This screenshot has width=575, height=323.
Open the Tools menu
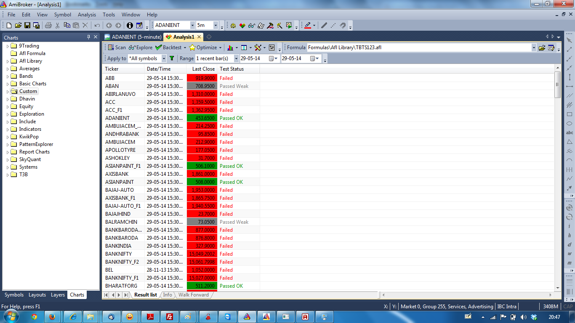(109, 15)
